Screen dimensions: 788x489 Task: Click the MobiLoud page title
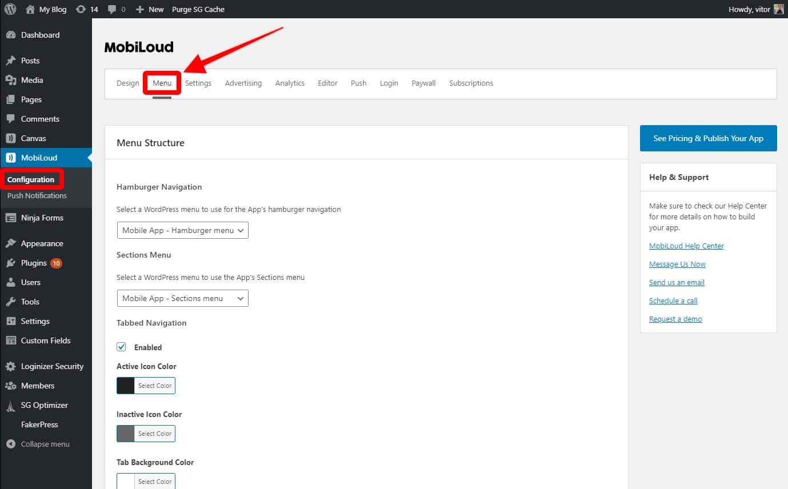coord(139,47)
